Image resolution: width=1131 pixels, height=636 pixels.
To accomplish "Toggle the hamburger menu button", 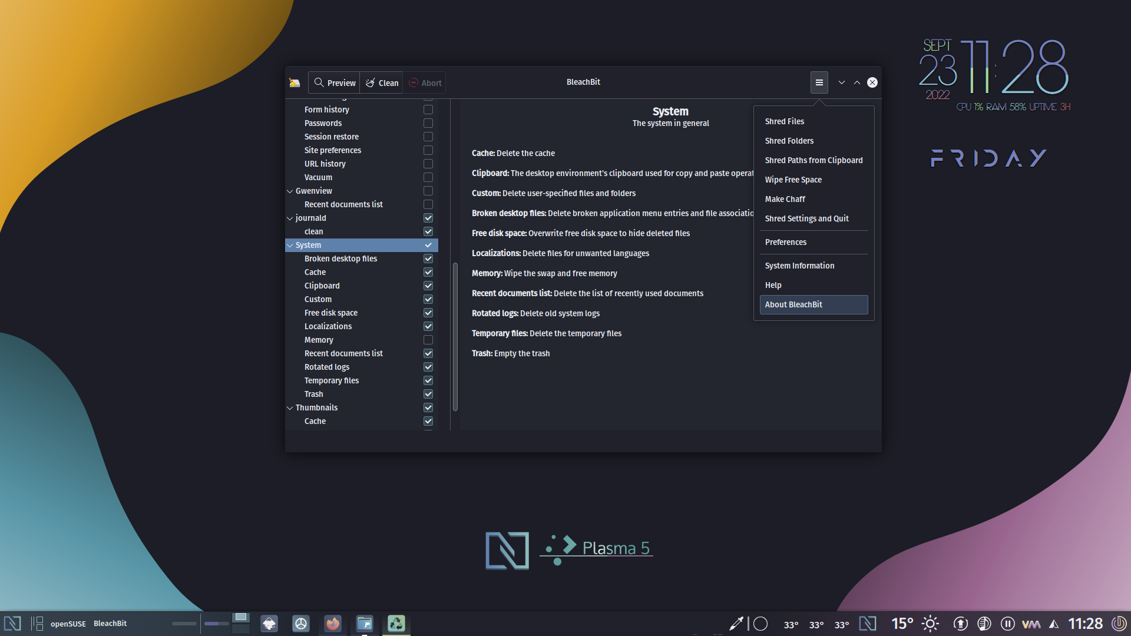I will [x=819, y=82].
